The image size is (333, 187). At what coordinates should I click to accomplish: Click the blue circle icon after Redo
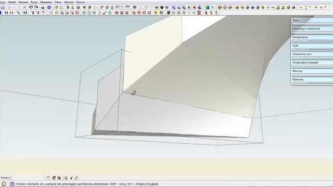coord(49,7)
